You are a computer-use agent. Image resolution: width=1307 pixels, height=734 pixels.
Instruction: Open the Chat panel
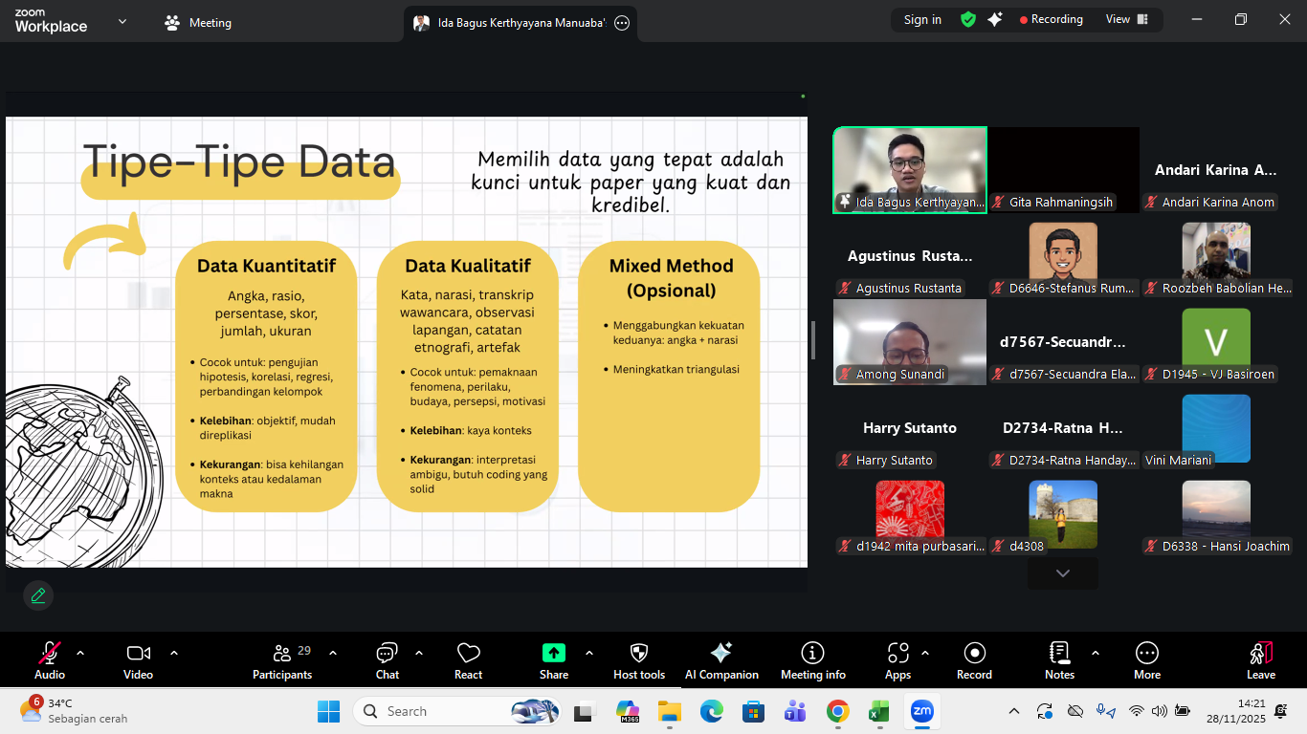tap(387, 660)
